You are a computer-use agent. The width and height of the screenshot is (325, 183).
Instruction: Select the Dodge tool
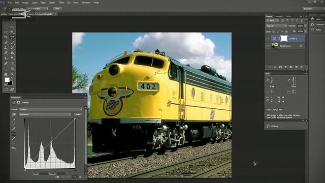pos(12,58)
